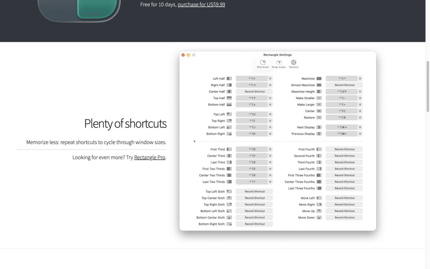
Task: Click the Bottom Left corner layout icon
Action: tap(229, 127)
